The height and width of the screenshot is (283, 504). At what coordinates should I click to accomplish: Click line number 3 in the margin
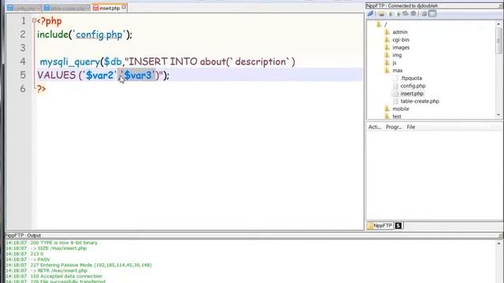pos(23,48)
